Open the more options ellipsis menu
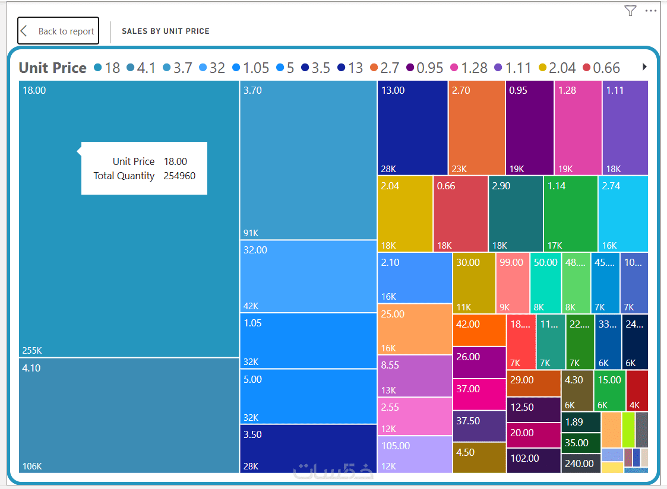 [x=651, y=11]
